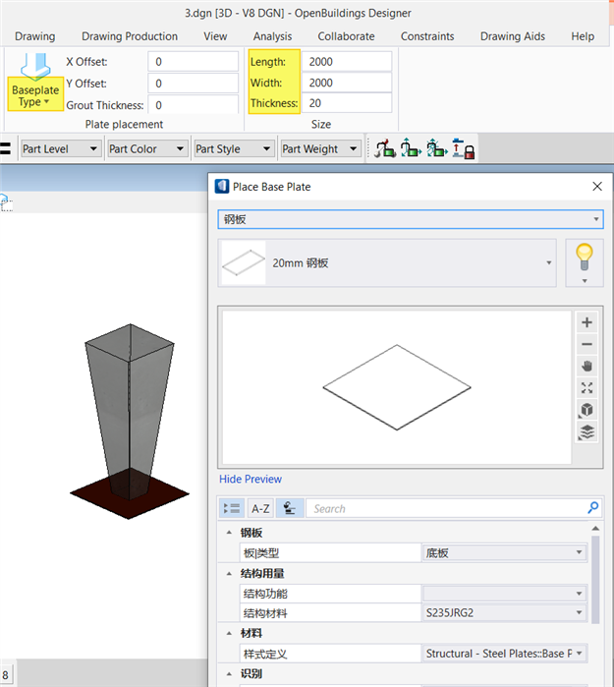
Task: Open the Part Style dropdown
Action: click(x=234, y=149)
